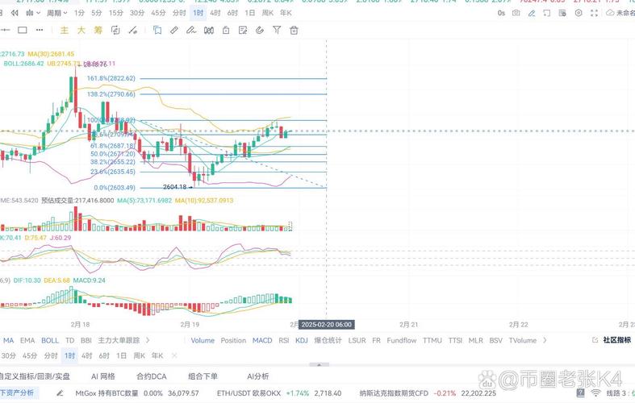Collapse the bottom panel handle

(320, 364)
